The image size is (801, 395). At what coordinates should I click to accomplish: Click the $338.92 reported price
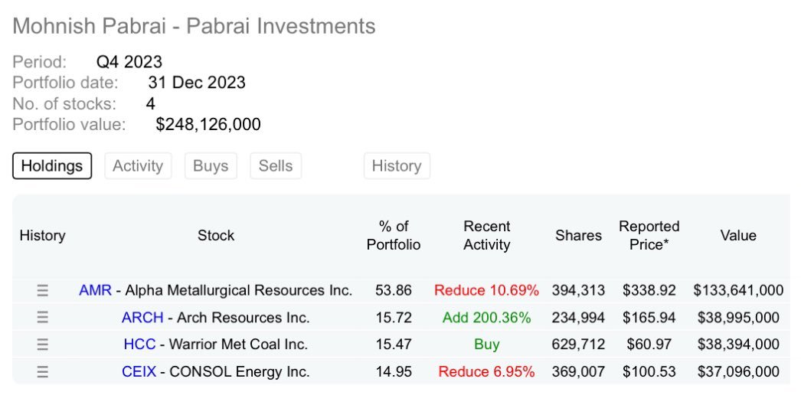pyautogui.click(x=649, y=291)
